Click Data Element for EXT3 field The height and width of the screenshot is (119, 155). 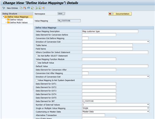click(x=99, y=91)
